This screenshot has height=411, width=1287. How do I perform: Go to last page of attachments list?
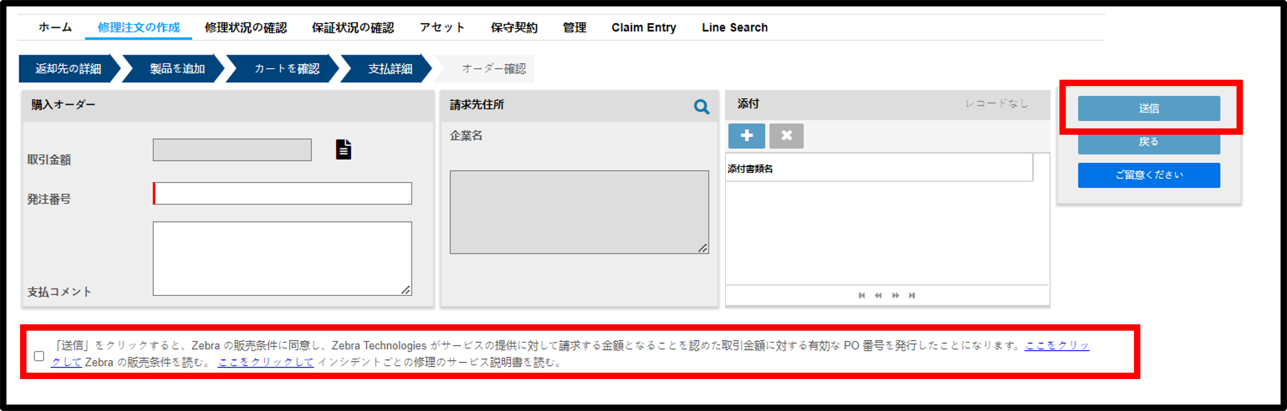coord(912,295)
